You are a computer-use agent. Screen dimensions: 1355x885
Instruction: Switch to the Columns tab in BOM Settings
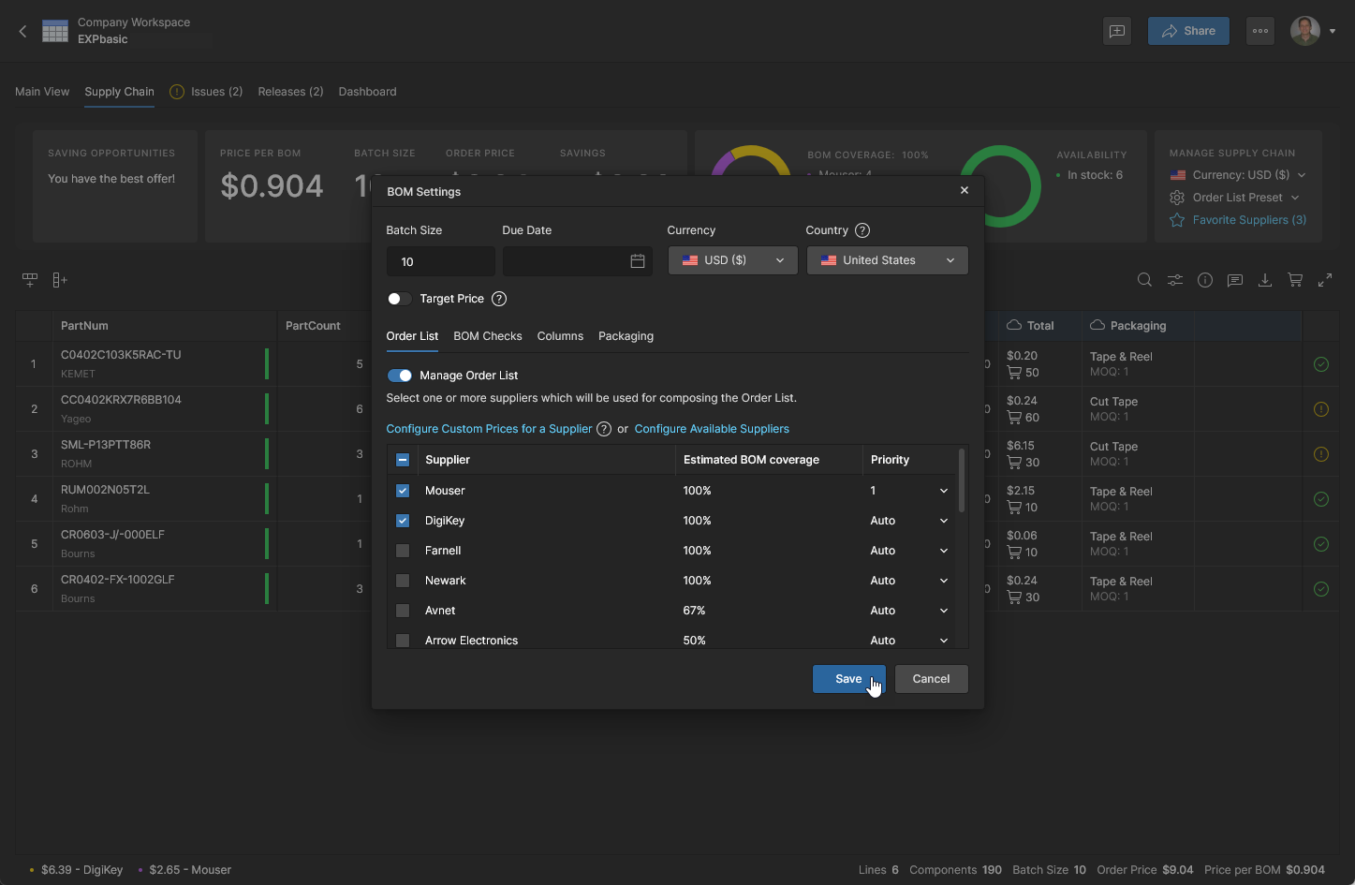(x=560, y=336)
